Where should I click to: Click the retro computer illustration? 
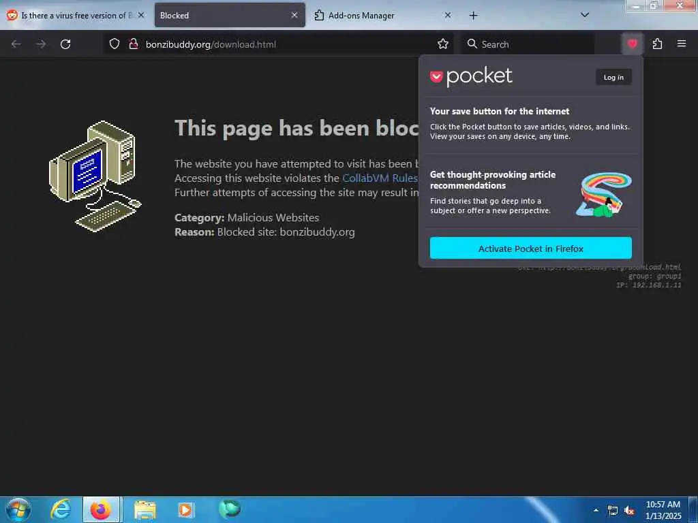(95, 176)
